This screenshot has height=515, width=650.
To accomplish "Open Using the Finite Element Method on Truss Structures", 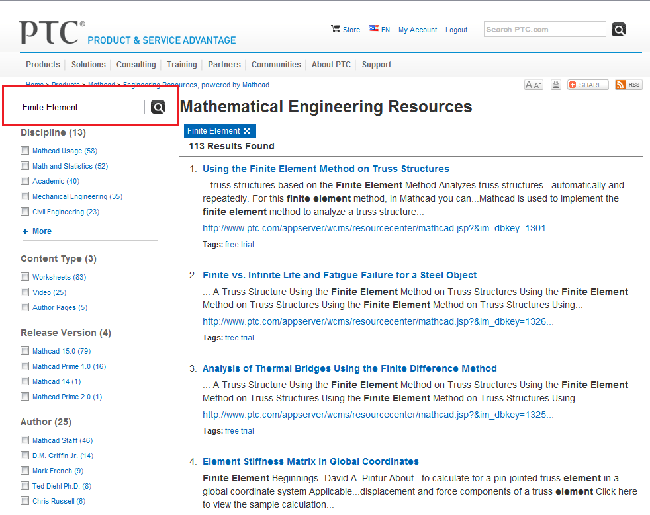I will (x=326, y=169).
